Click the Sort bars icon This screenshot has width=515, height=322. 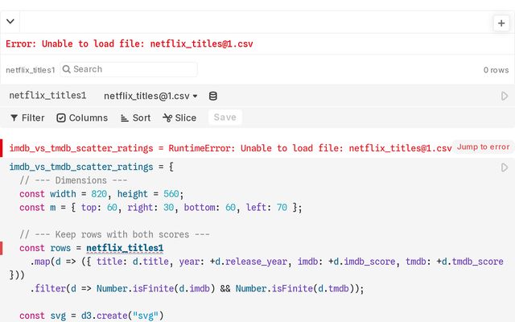tap(125, 118)
